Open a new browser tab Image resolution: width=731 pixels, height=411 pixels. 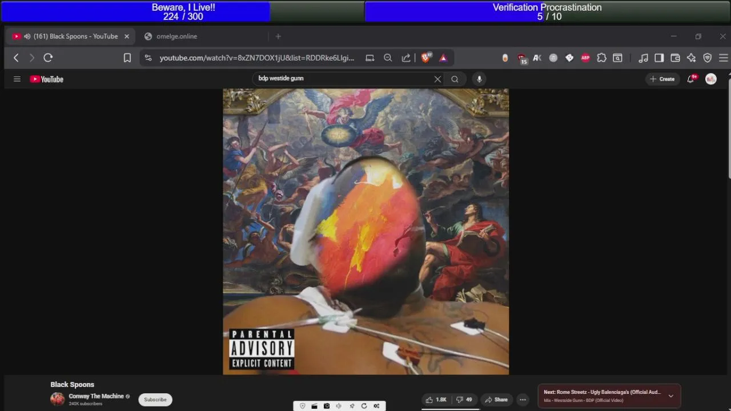pos(278,37)
